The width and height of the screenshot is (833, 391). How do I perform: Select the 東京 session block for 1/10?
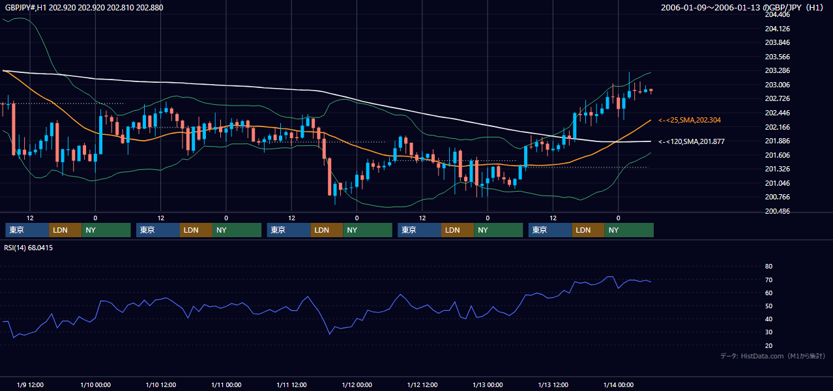tap(158, 230)
